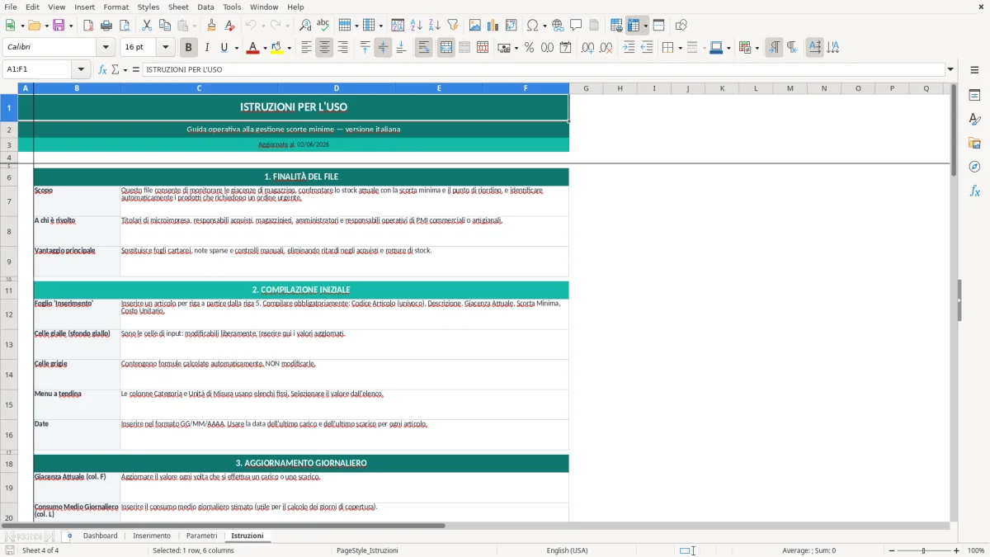This screenshot has width=990, height=557.
Task: Open the Format menu
Action: coord(115,7)
